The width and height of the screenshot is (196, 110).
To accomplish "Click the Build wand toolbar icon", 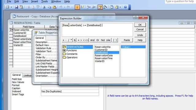I will point(105,7).
